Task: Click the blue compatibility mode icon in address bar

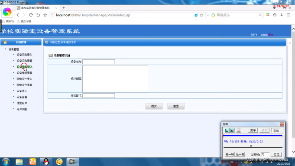Action: coord(196,15)
